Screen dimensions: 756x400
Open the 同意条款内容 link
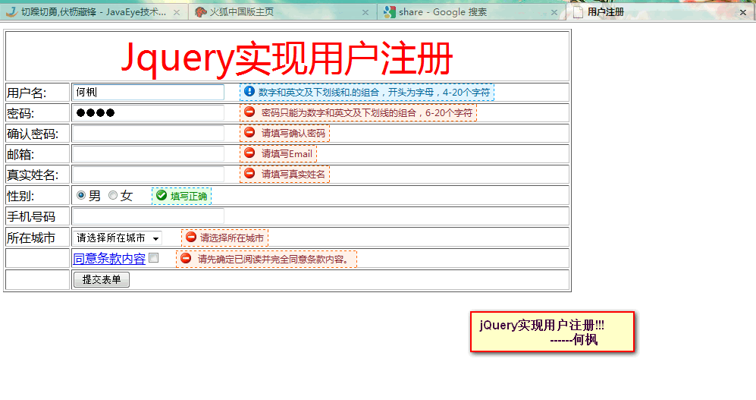point(109,259)
